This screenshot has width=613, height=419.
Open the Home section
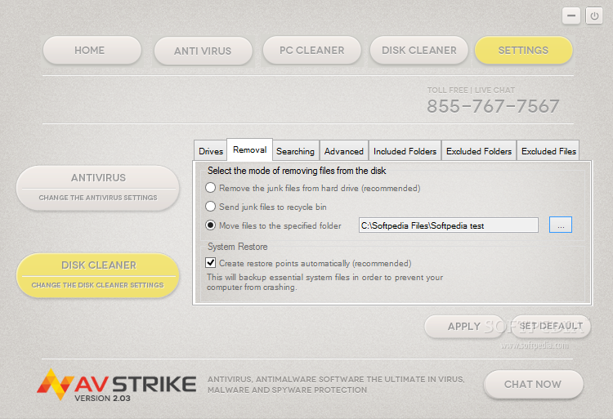92,51
